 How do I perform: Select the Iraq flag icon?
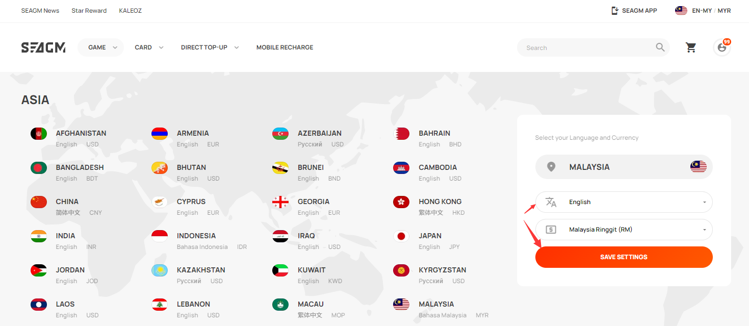(280, 236)
